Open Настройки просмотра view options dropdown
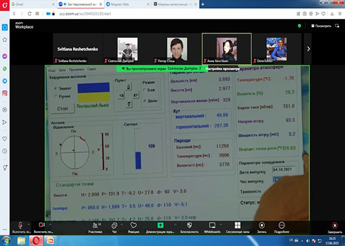 coord(222,69)
